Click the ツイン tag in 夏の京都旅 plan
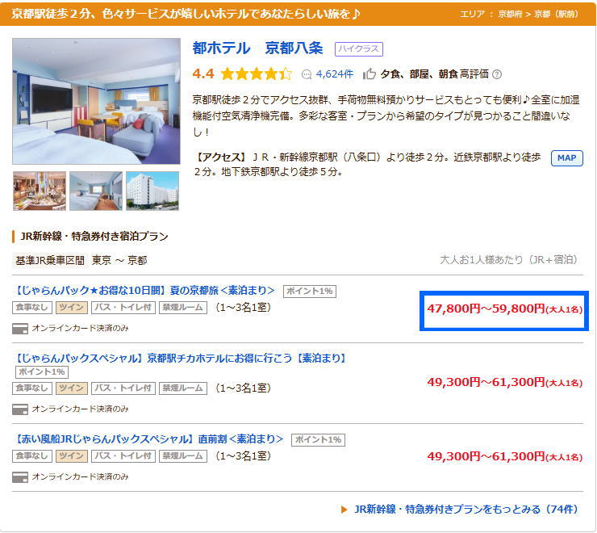The image size is (597, 533). pyautogui.click(x=72, y=308)
